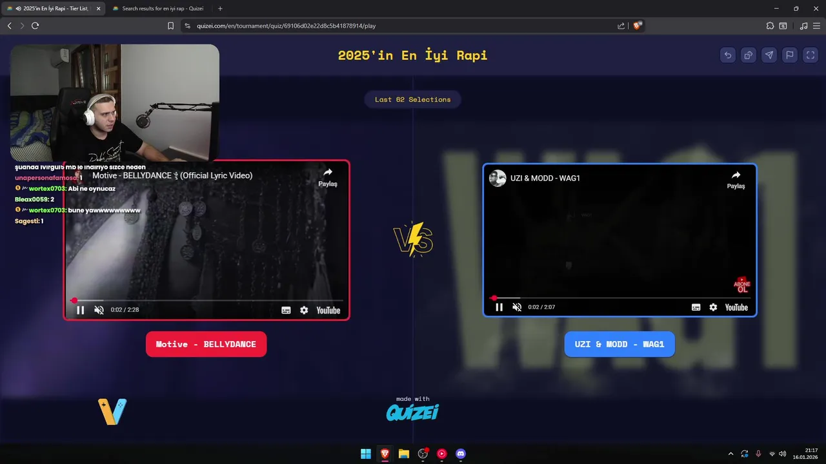The height and width of the screenshot is (464, 826).
Task: Click the window search icon in toolbar
Action: click(x=783, y=26)
